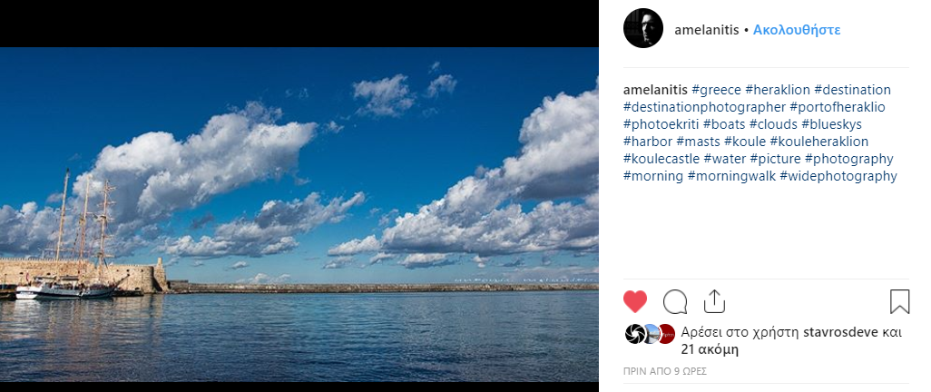This screenshot has width=931, height=392.
Task: Follow user via Ακολουθήστε link
Action: click(797, 30)
